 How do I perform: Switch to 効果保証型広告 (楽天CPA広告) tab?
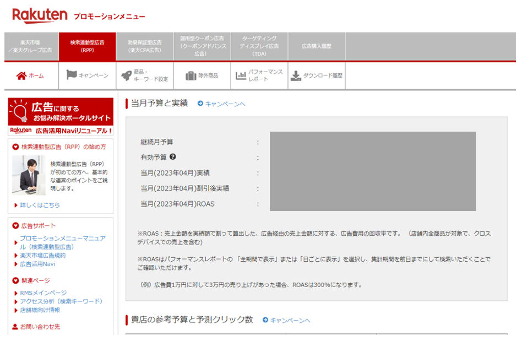(145, 46)
